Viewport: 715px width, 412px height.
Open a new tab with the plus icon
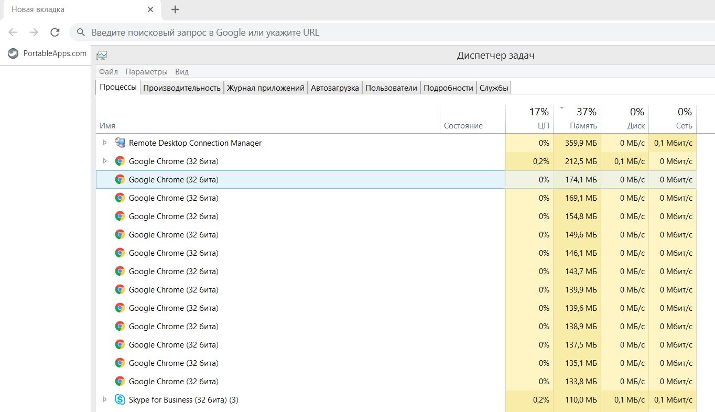175,9
